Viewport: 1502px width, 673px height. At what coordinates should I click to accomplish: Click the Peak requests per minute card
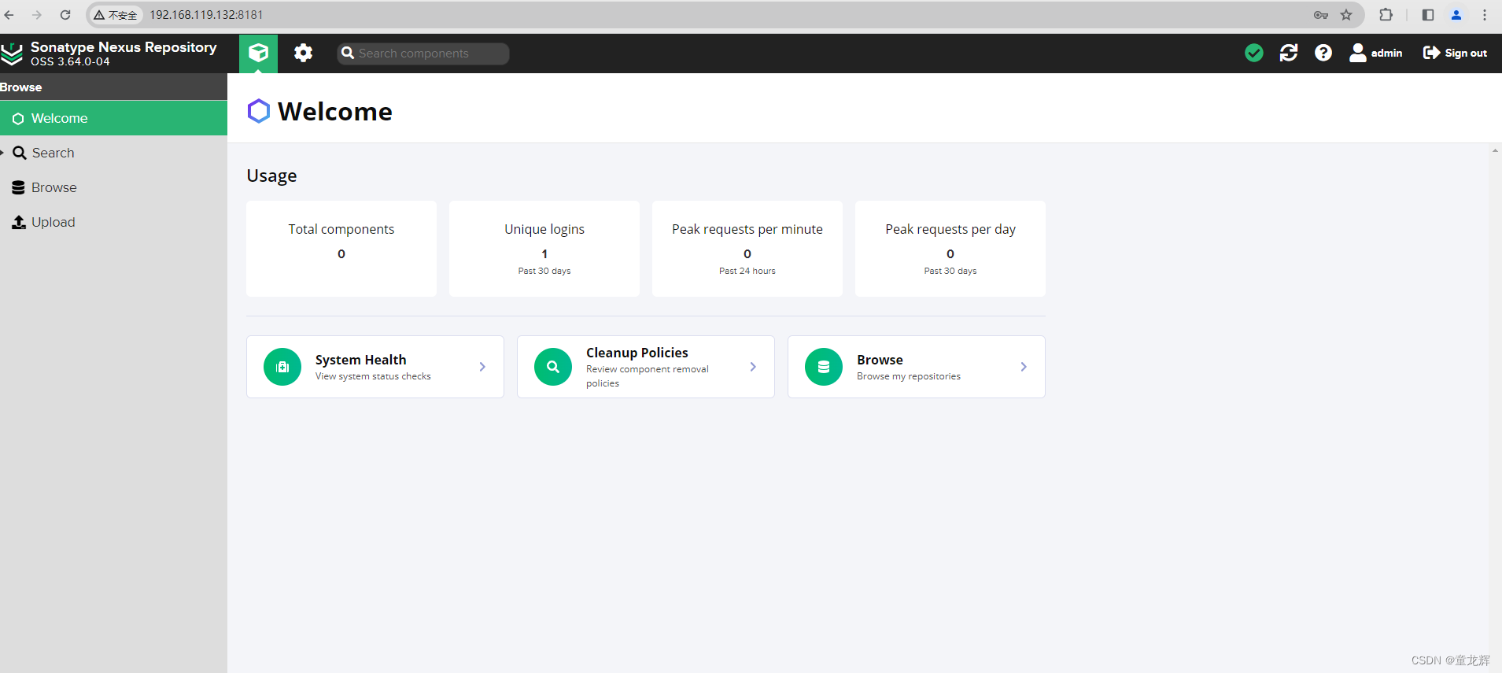[x=747, y=249]
